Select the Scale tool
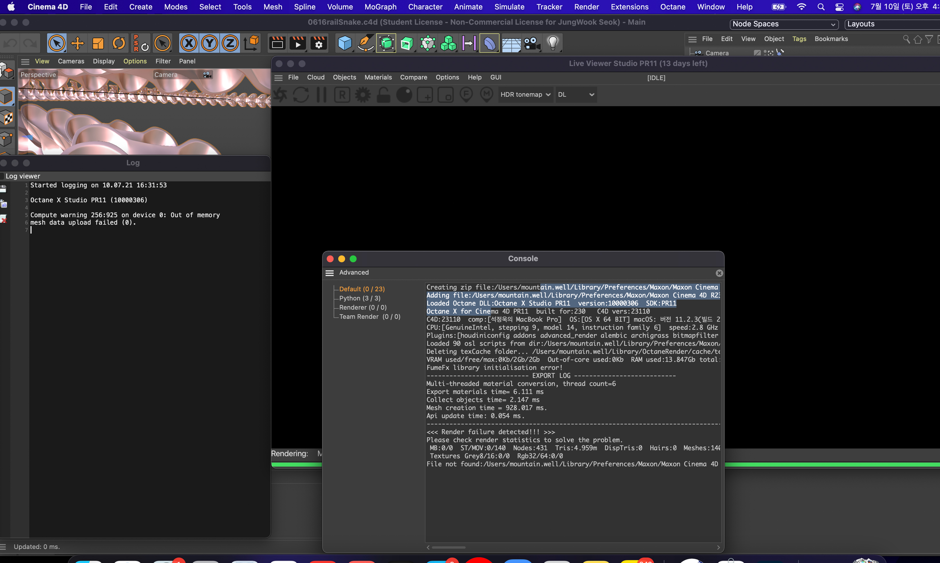Image resolution: width=940 pixels, height=563 pixels. 98,43
